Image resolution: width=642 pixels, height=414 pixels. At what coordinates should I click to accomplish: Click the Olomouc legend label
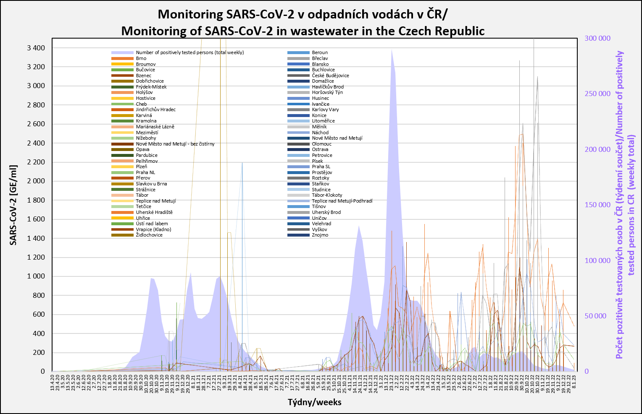pyautogui.click(x=321, y=144)
